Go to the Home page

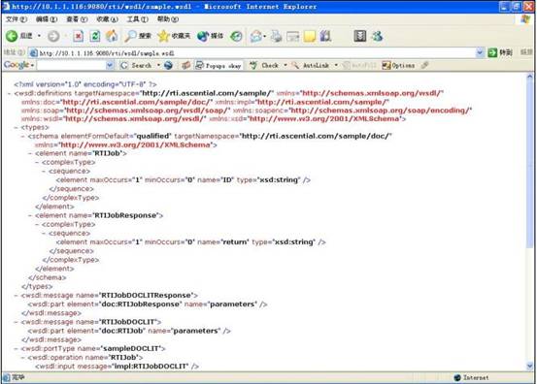click(x=112, y=36)
